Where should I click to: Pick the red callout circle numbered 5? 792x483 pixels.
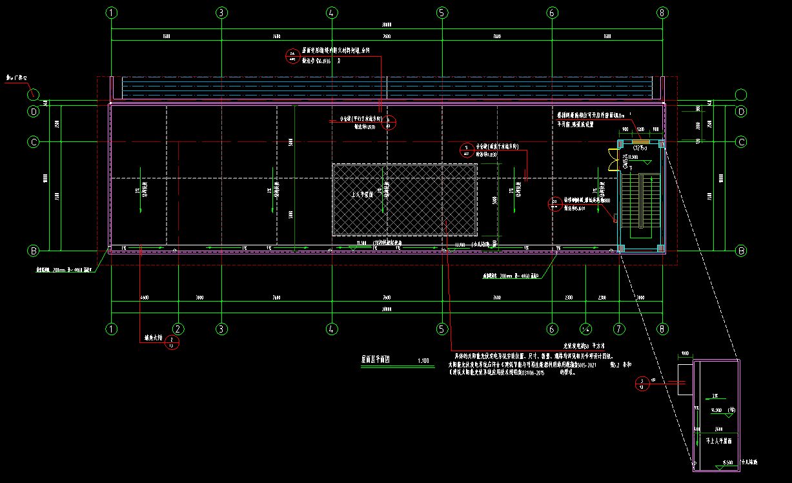[466, 150]
